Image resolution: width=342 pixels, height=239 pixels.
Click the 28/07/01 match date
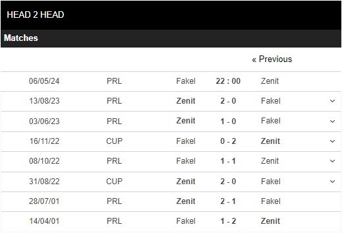pyautogui.click(x=44, y=201)
